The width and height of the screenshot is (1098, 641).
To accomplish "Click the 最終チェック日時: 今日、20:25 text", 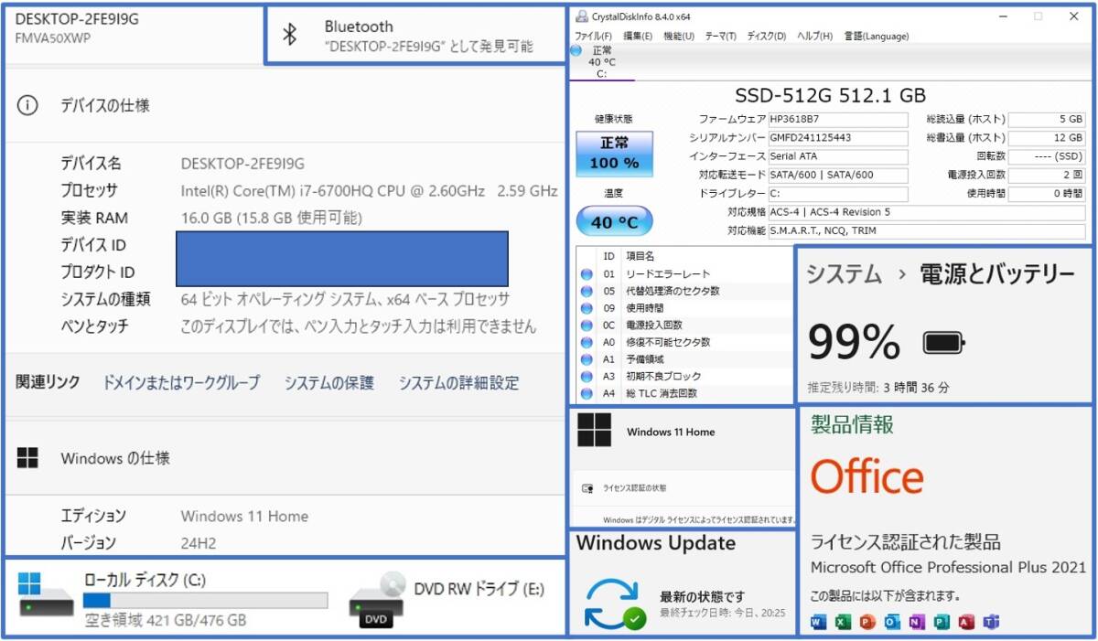I will point(723,613).
